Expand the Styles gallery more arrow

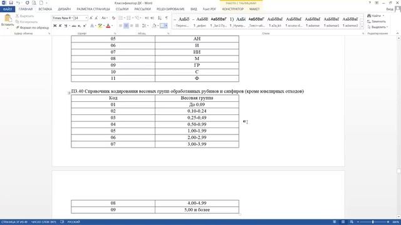pyautogui.click(x=362, y=26)
